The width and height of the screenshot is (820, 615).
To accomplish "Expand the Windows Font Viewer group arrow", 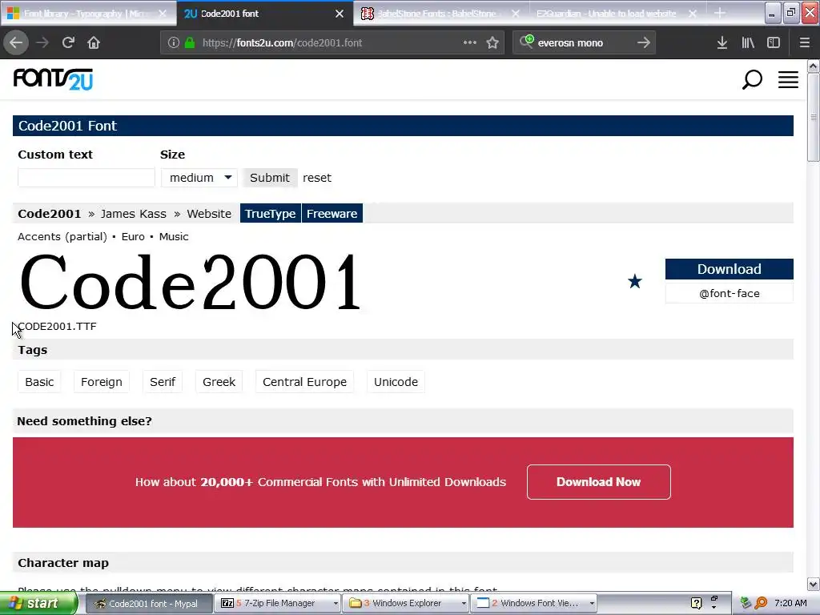I will (592, 603).
